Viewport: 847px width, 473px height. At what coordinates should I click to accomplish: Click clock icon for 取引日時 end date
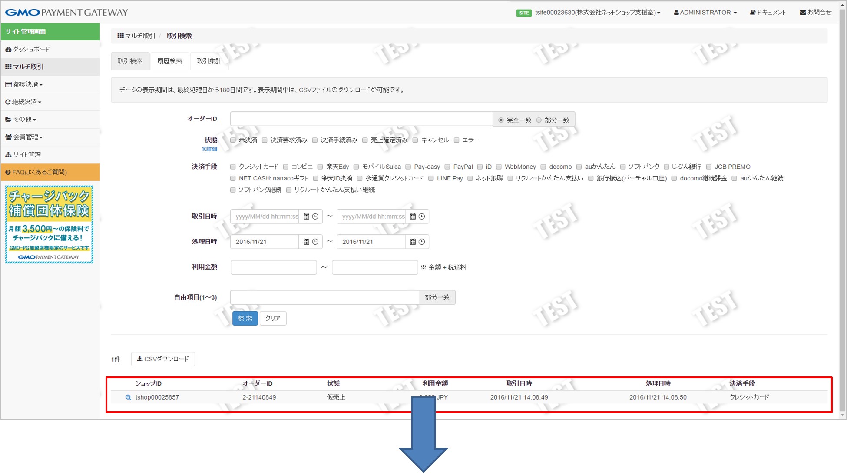pyautogui.click(x=422, y=217)
